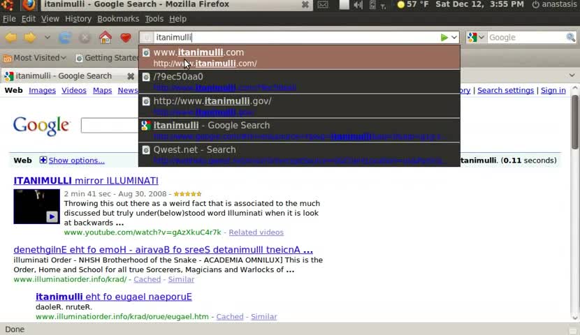Open the anastasis user power menu
The width and height of the screenshot is (580, 335).
coord(556,4)
